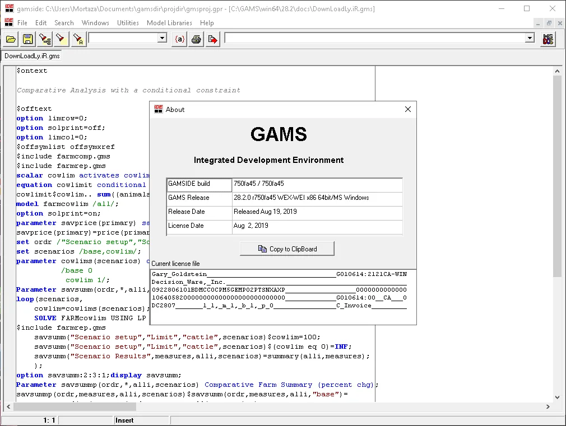Click the find all flashlight A icon
566x426 pixels.
(78, 39)
